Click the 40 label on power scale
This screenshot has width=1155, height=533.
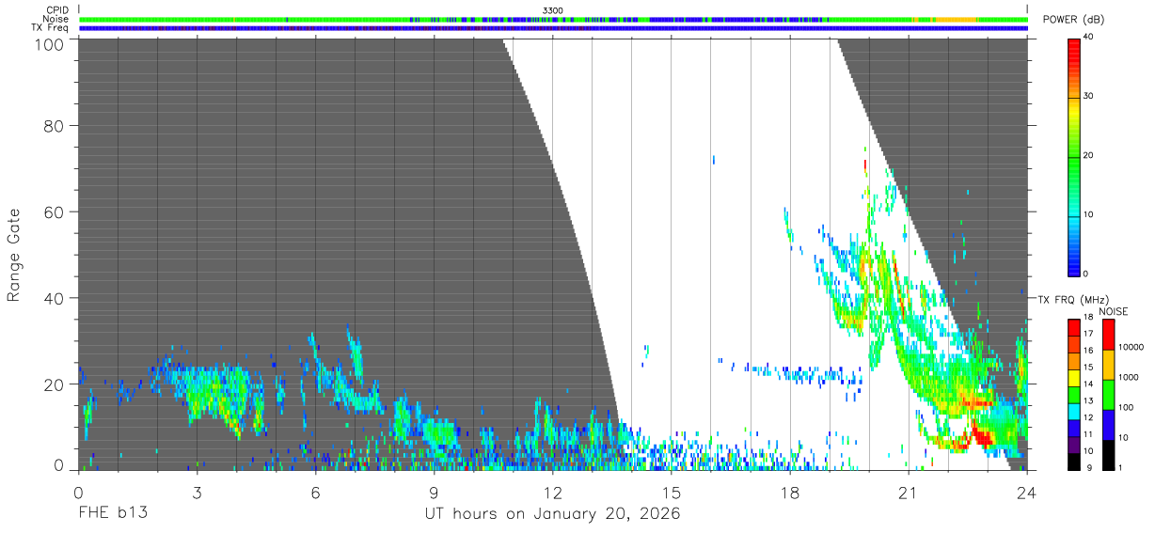click(x=1089, y=37)
